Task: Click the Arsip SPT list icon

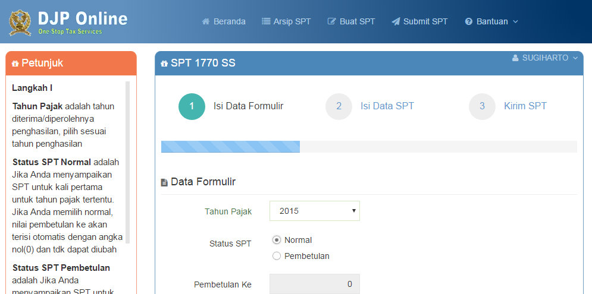Action: (266, 21)
